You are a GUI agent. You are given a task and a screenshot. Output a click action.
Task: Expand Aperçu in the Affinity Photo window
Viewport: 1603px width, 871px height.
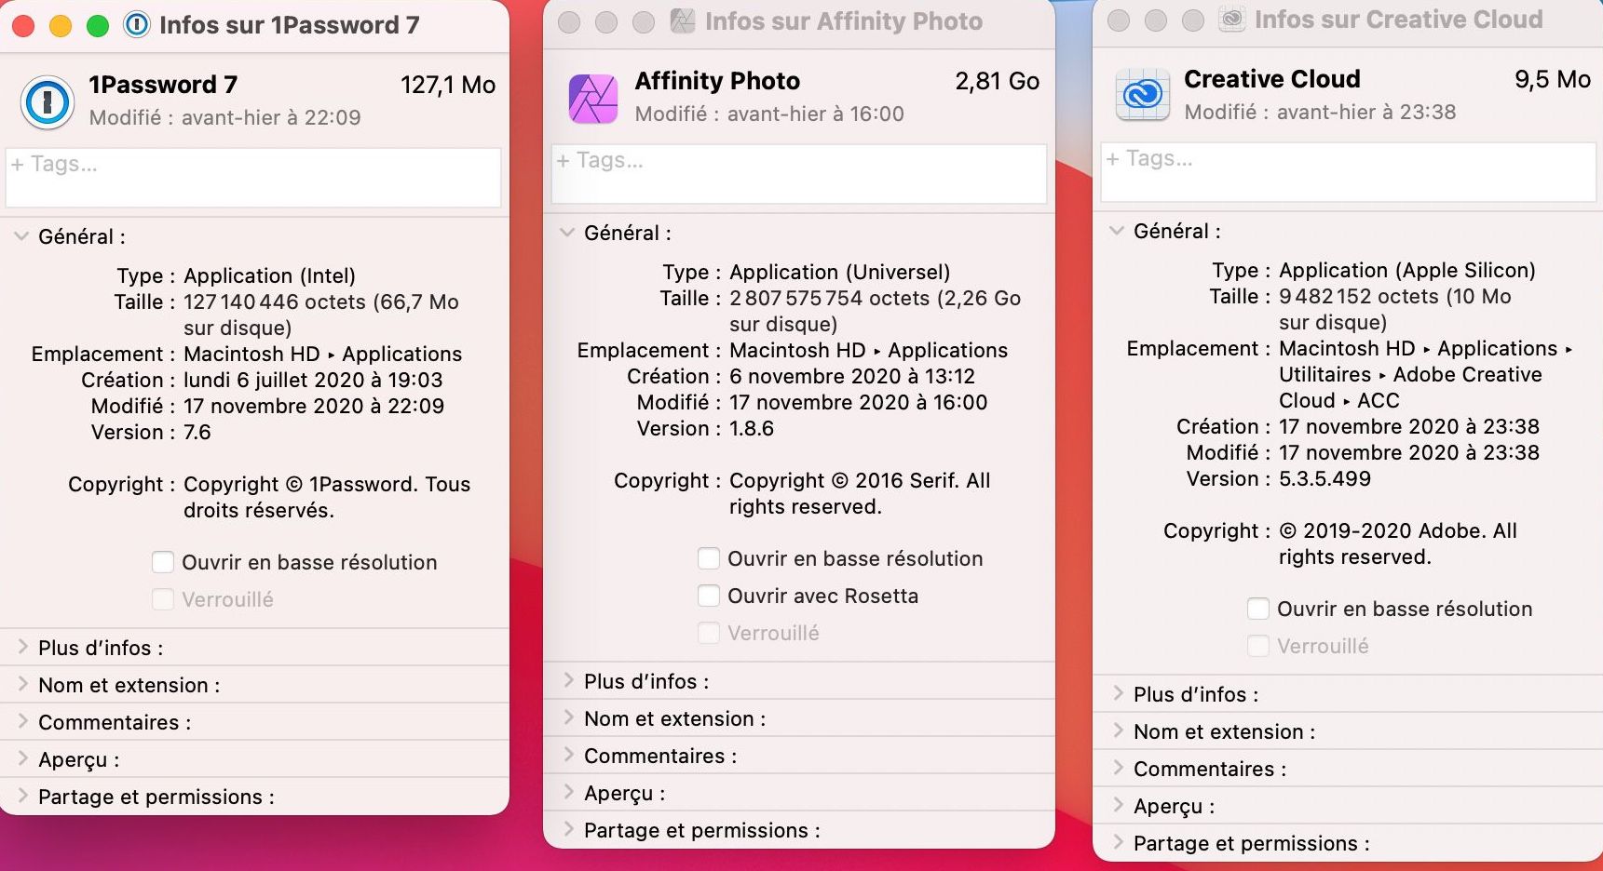[x=569, y=792]
